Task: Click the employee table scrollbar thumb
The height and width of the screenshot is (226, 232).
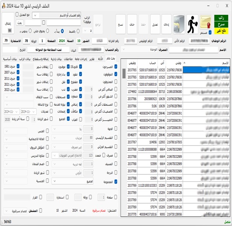Action: [124, 73]
